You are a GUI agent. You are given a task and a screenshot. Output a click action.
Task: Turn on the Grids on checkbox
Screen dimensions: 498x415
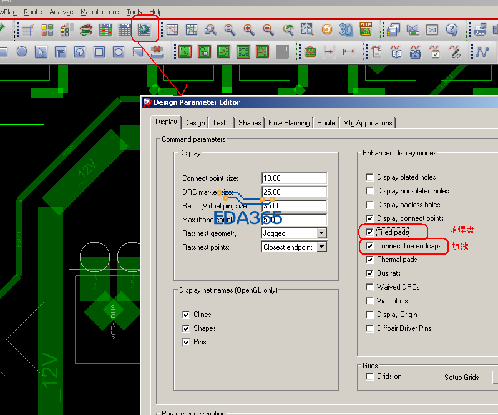(x=369, y=376)
